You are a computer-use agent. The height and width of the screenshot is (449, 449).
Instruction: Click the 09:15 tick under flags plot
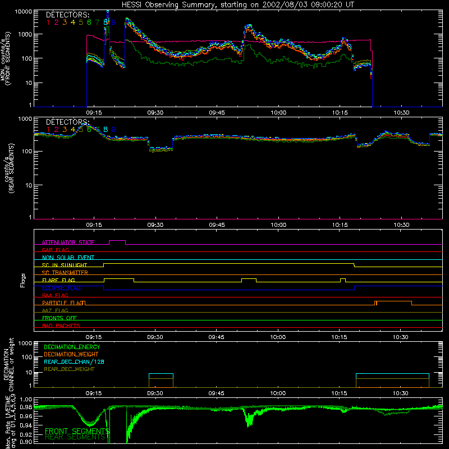click(x=94, y=337)
